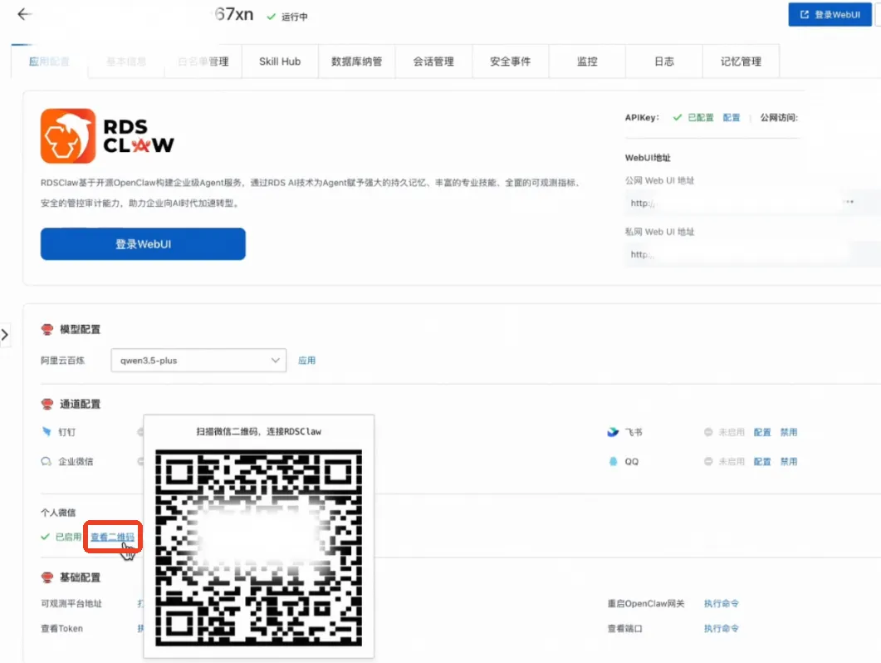Click the 企业微信 channel icon
This screenshot has height=663, width=881.
click(46, 462)
